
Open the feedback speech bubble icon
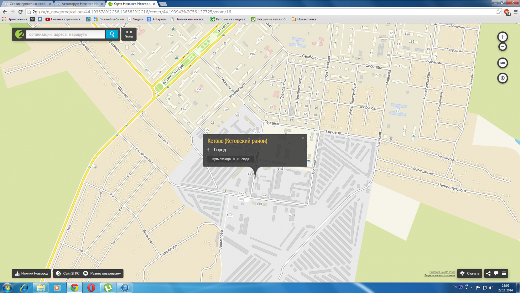(x=496, y=274)
